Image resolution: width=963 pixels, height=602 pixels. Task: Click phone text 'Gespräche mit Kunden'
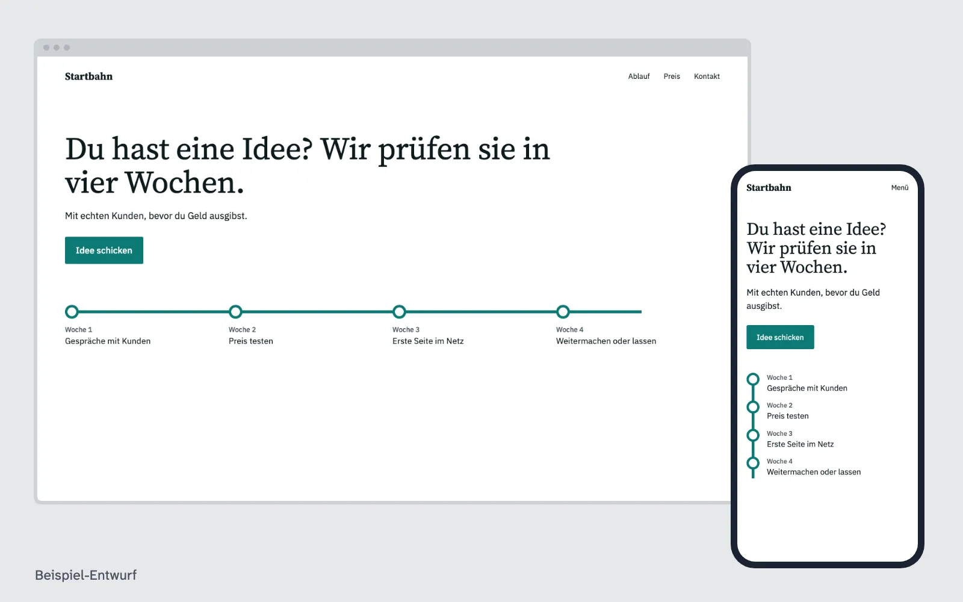point(807,388)
